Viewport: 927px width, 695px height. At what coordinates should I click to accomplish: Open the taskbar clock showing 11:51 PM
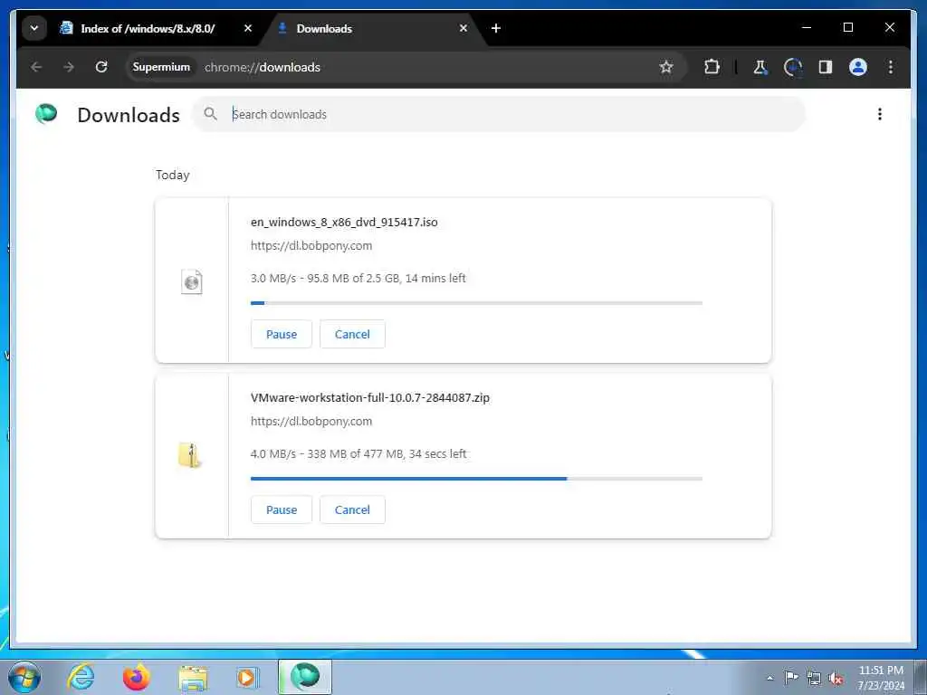881,678
